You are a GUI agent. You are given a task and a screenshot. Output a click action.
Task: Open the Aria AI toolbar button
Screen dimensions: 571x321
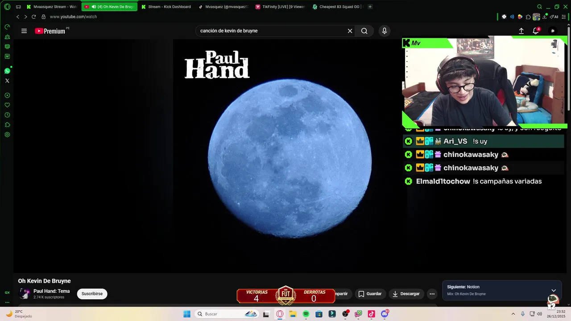coord(555,17)
